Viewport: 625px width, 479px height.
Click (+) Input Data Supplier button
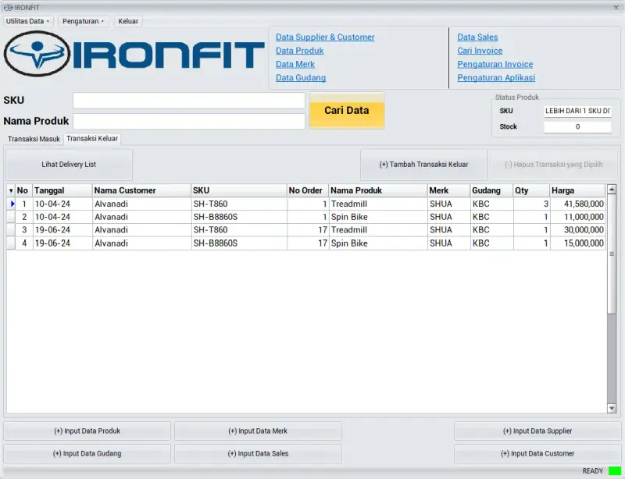click(x=537, y=431)
